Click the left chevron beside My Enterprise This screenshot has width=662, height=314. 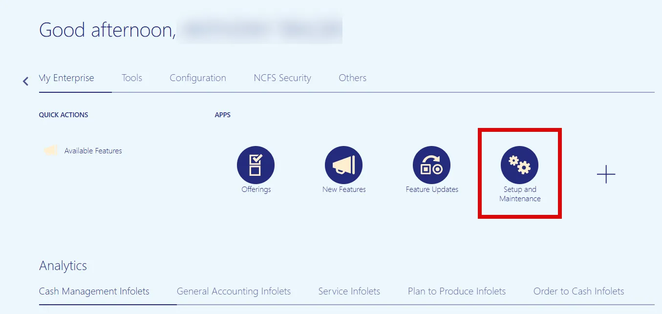[x=25, y=81]
